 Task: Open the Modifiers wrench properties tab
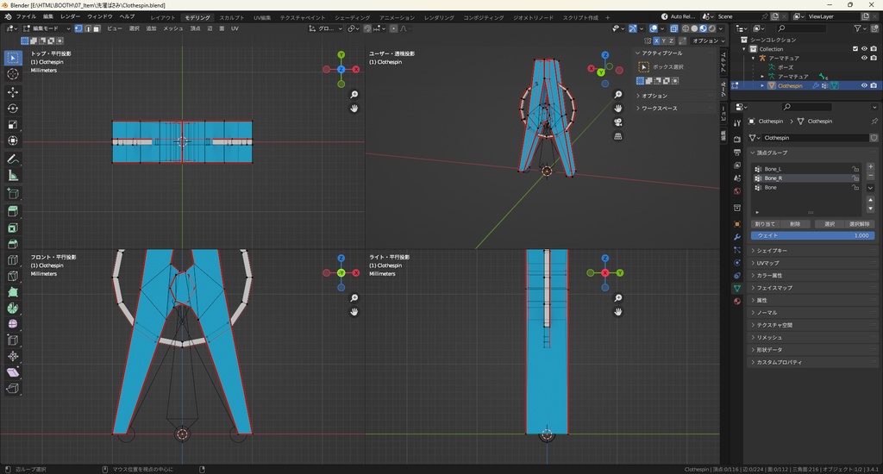coord(737,237)
